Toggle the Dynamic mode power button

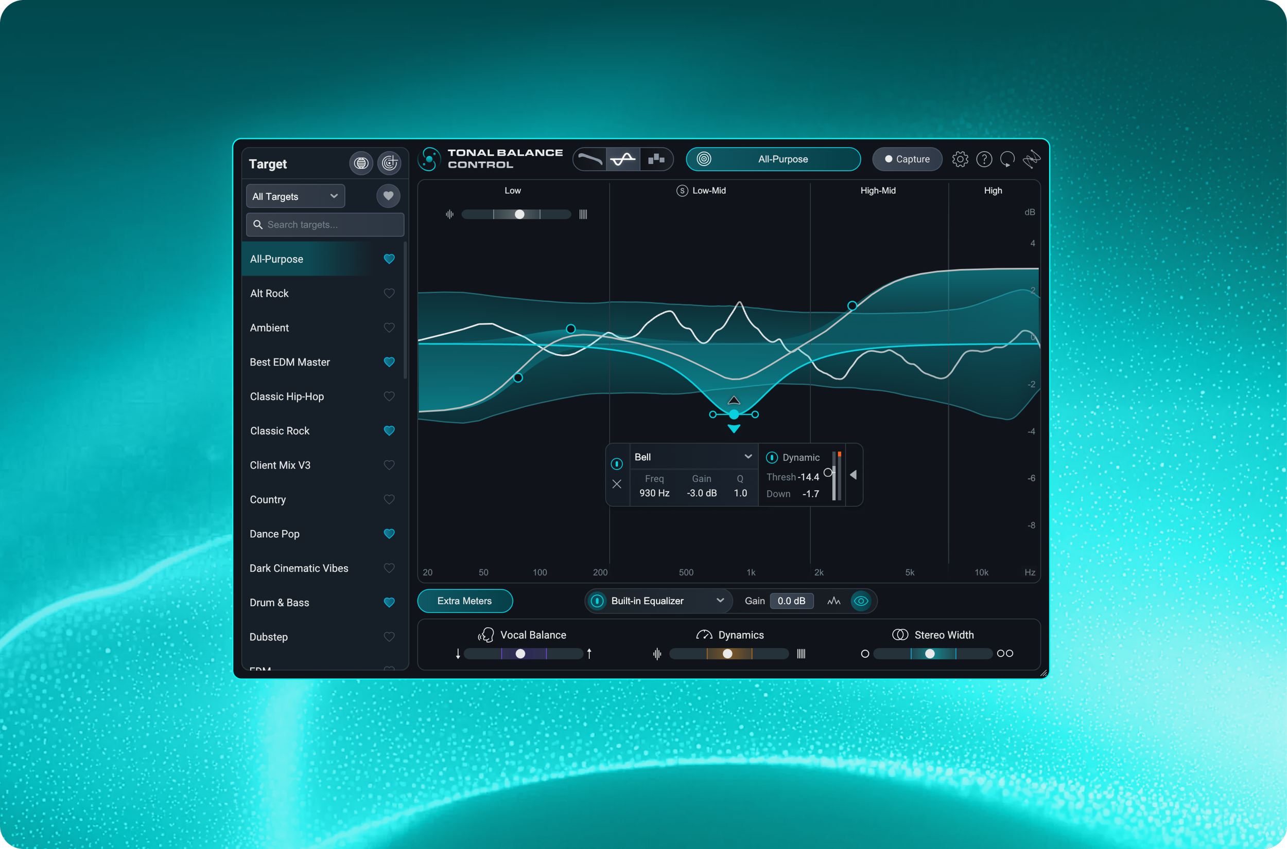point(772,458)
